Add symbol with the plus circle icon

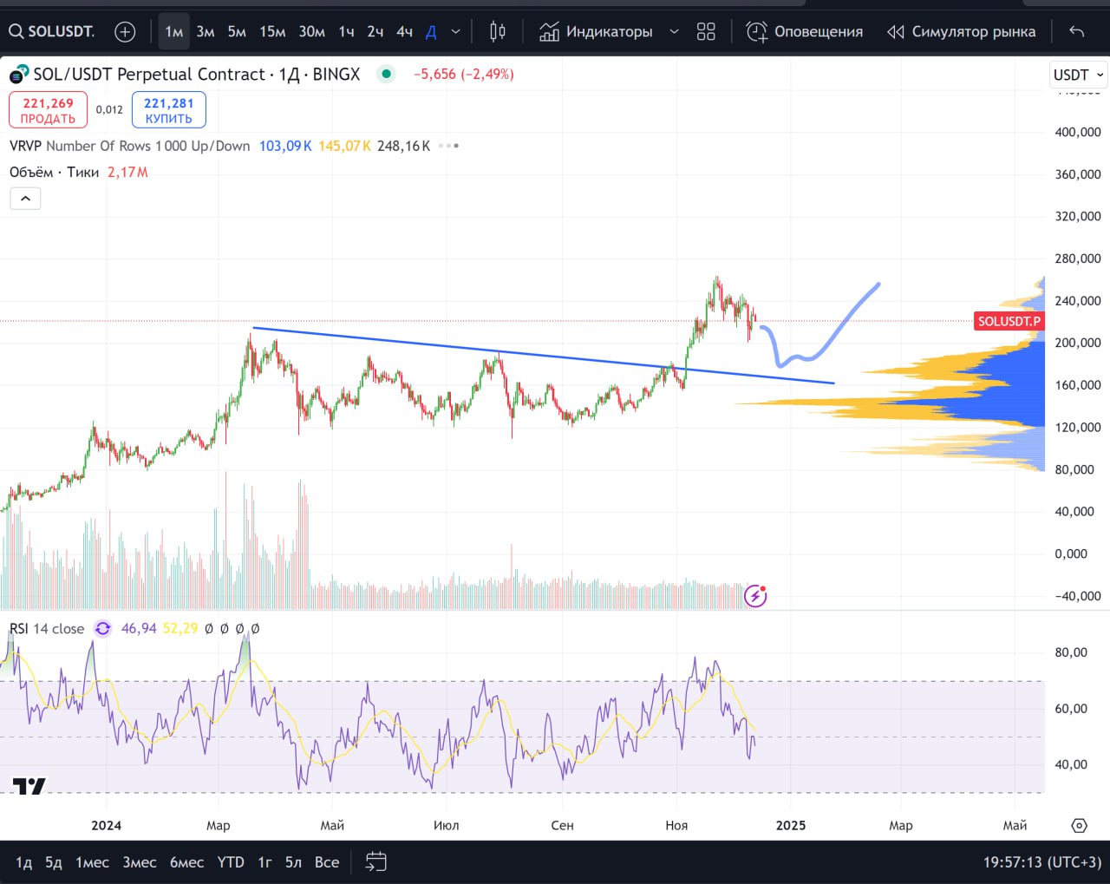(125, 32)
